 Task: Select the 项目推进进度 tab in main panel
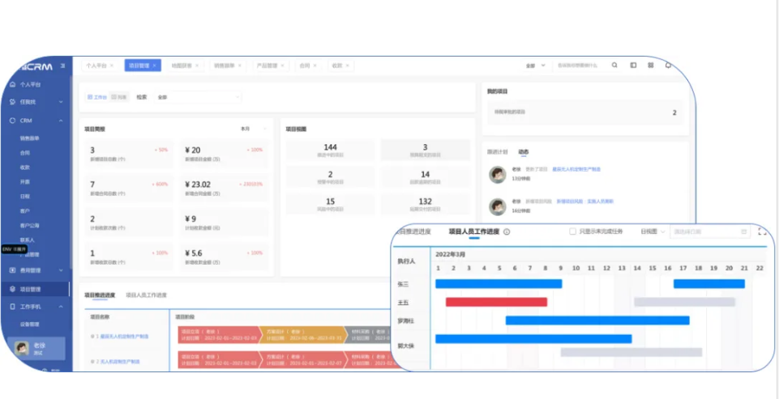(100, 295)
